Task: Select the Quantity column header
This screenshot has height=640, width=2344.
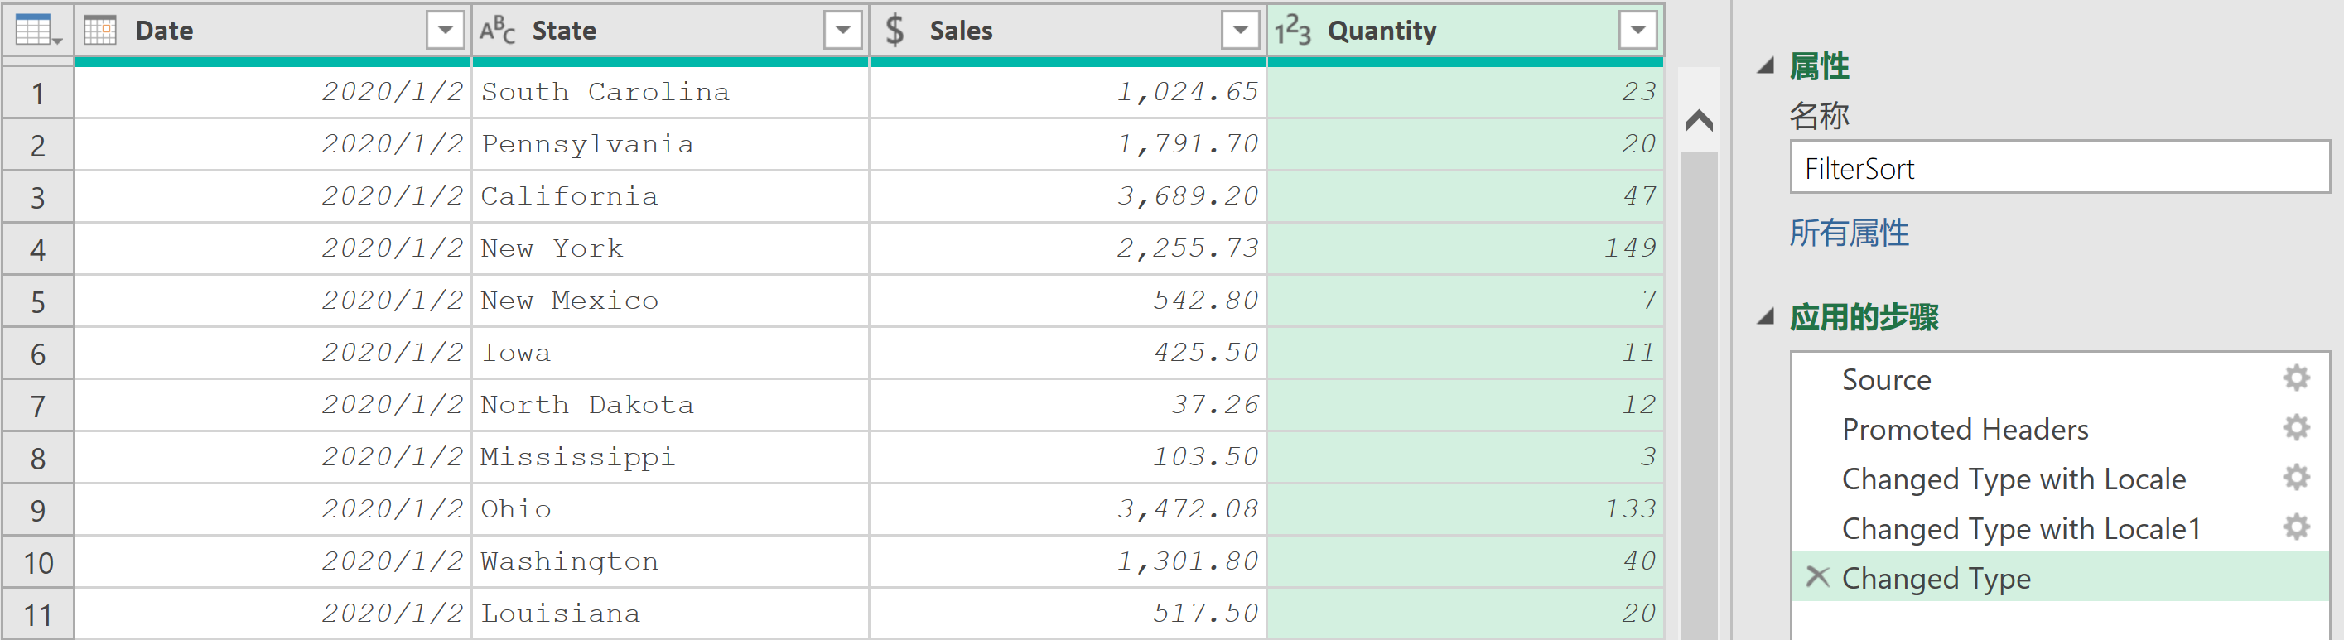Action: (1465, 31)
